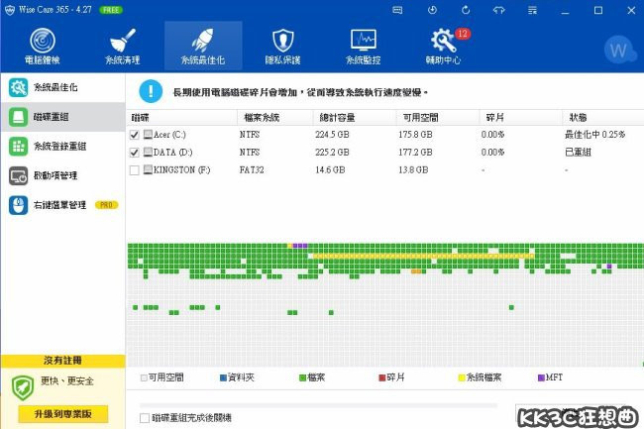Image resolution: width=644 pixels, height=429 pixels.
Task: Click the 碎片 column header
Action: 520,118
